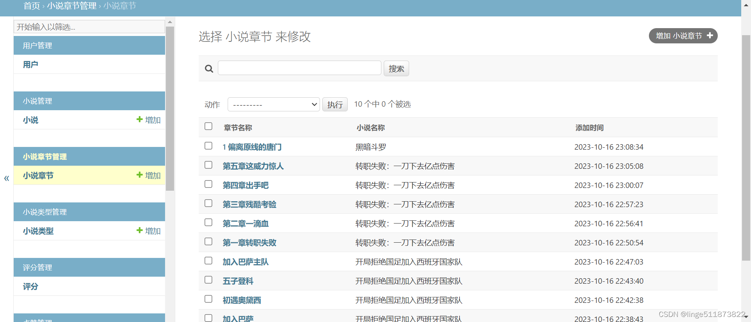Click novel name 黑暗斗罗 cell
751x322 pixels.
pos(370,147)
